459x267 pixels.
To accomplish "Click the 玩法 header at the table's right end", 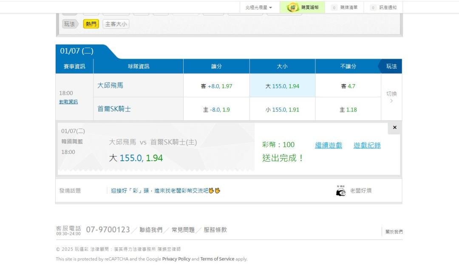I will click(391, 66).
